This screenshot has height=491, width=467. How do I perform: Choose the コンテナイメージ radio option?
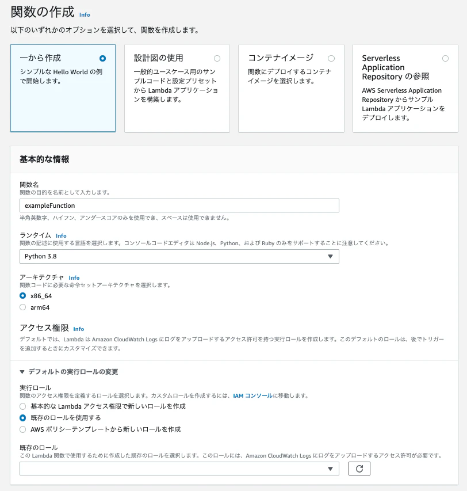click(x=331, y=59)
